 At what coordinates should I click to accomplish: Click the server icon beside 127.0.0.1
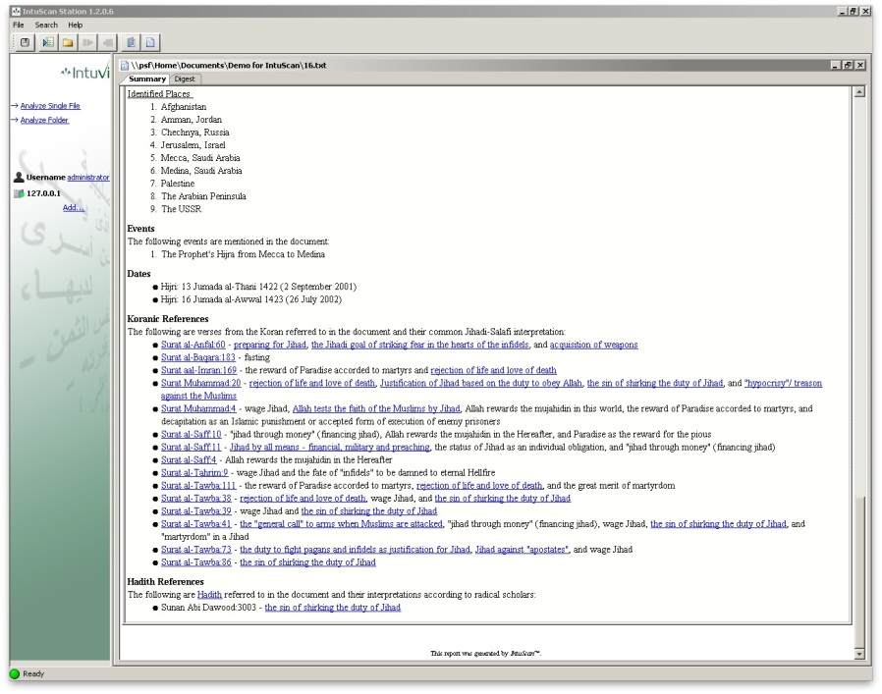pos(19,193)
